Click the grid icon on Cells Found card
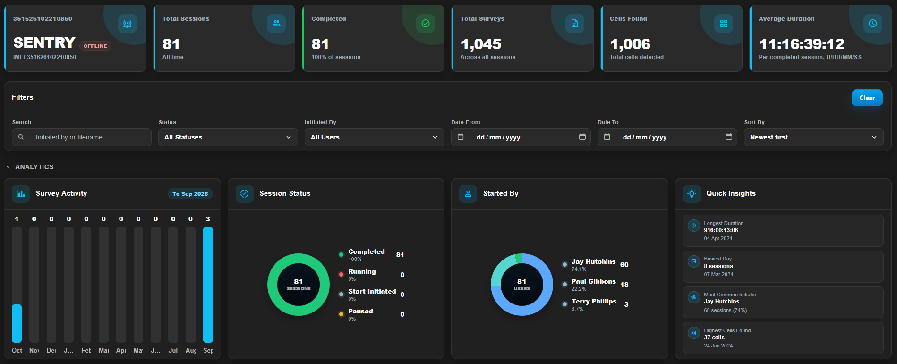 [724, 24]
